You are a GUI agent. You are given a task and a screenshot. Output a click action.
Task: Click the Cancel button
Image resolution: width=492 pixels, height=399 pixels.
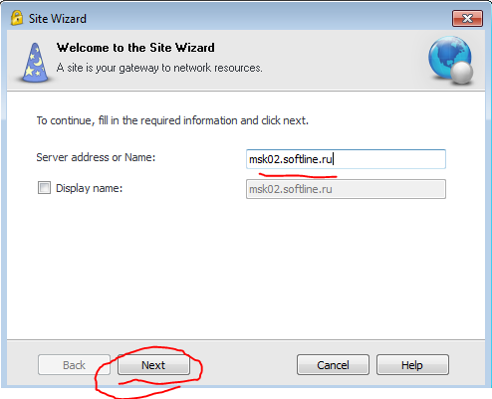tap(333, 365)
